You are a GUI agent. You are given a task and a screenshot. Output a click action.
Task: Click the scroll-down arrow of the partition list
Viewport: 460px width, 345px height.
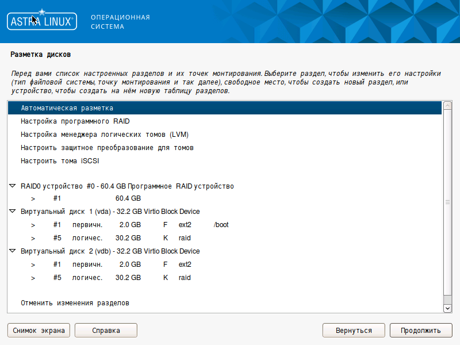point(447,308)
